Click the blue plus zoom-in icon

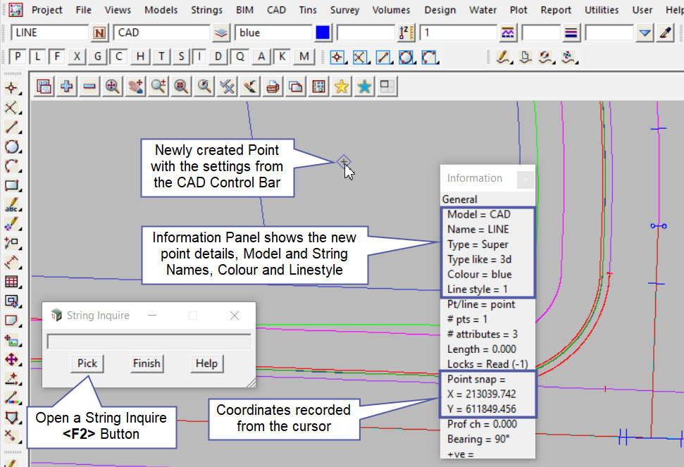(x=67, y=86)
